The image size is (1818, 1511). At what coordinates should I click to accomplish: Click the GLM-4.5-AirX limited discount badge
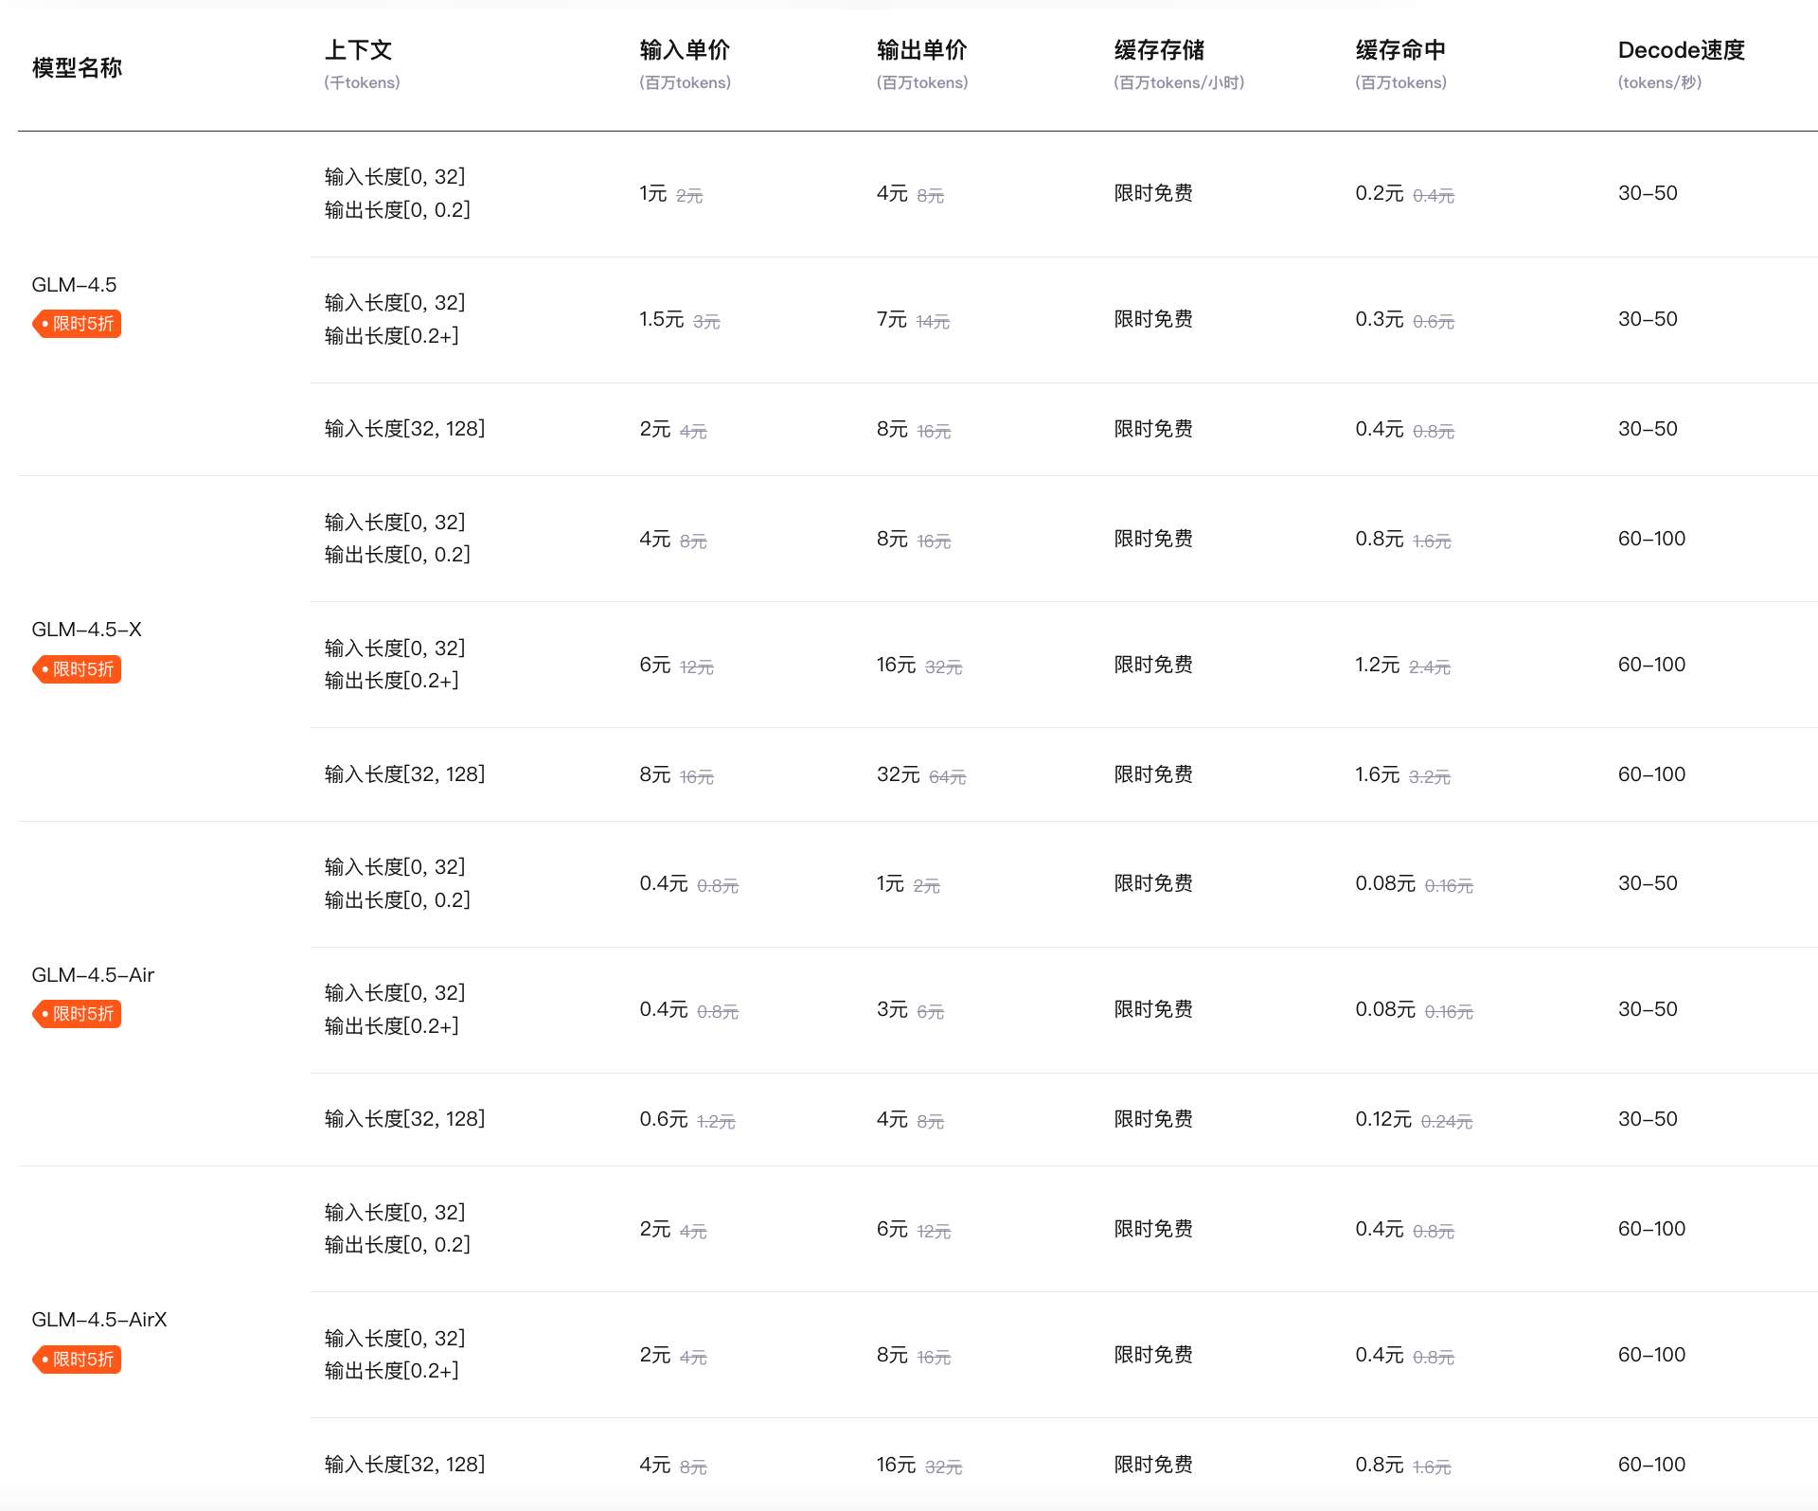[x=77, y=1360]
